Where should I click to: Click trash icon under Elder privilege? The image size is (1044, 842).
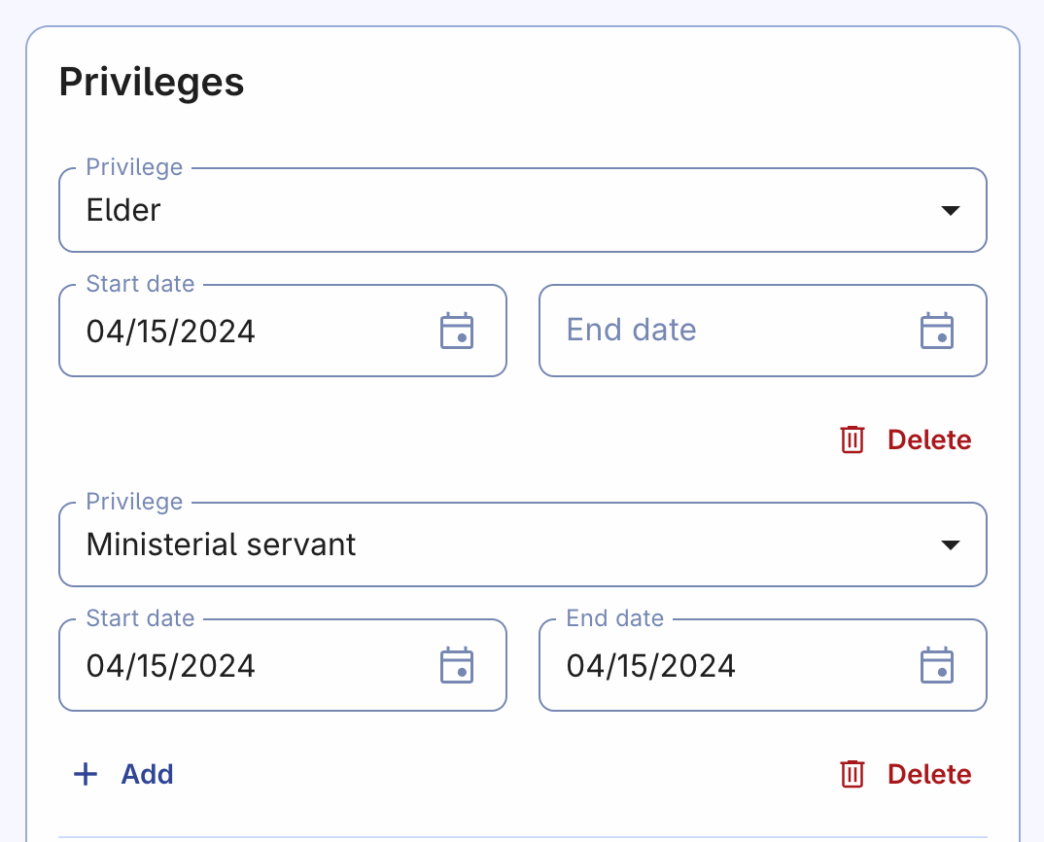[853, 439]
